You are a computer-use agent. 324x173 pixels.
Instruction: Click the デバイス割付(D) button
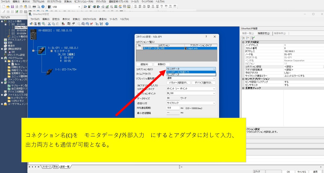203,83
